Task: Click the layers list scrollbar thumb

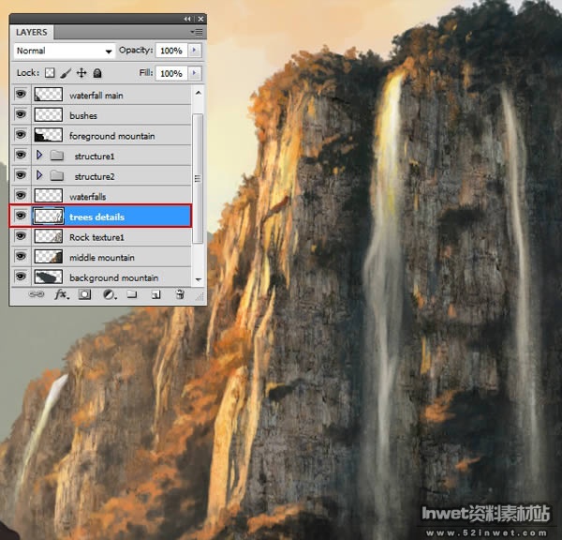Action: pyautogui.click(x=198, y=178)
